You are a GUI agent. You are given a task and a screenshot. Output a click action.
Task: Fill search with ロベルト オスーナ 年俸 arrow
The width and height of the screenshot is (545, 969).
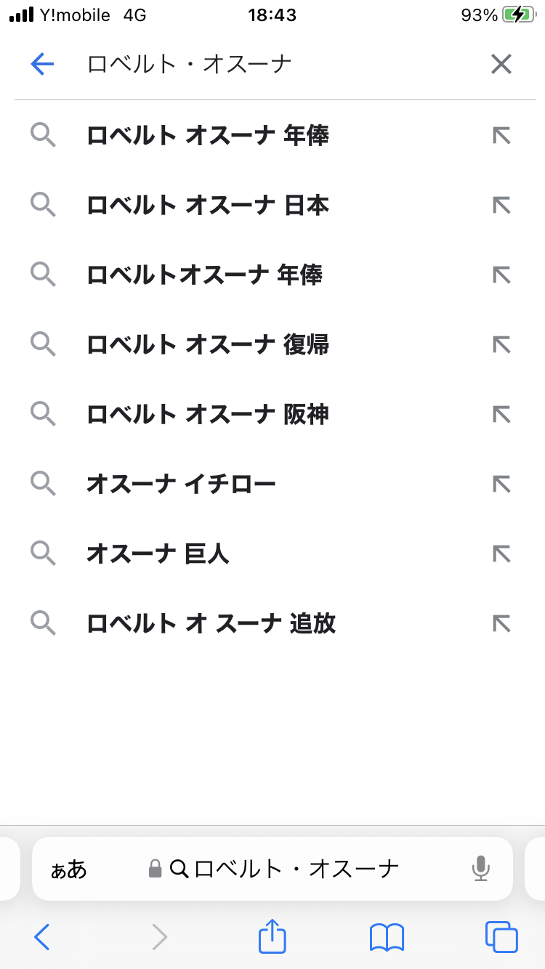(x=501, y=136)
